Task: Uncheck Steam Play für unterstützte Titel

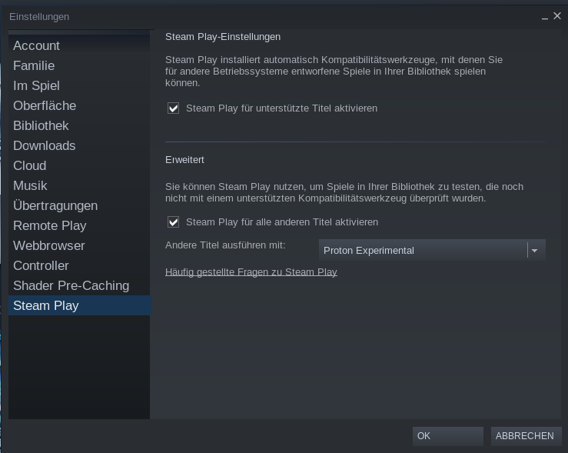Action: 173,108
